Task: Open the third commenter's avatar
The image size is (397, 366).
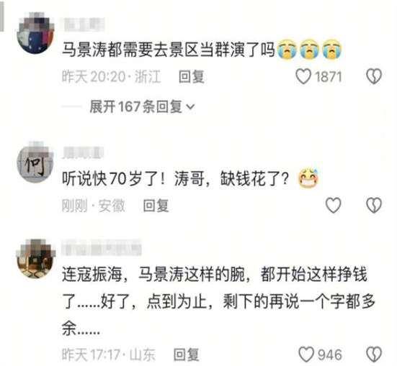Action: pyautogui.click(x=35, y=259)
